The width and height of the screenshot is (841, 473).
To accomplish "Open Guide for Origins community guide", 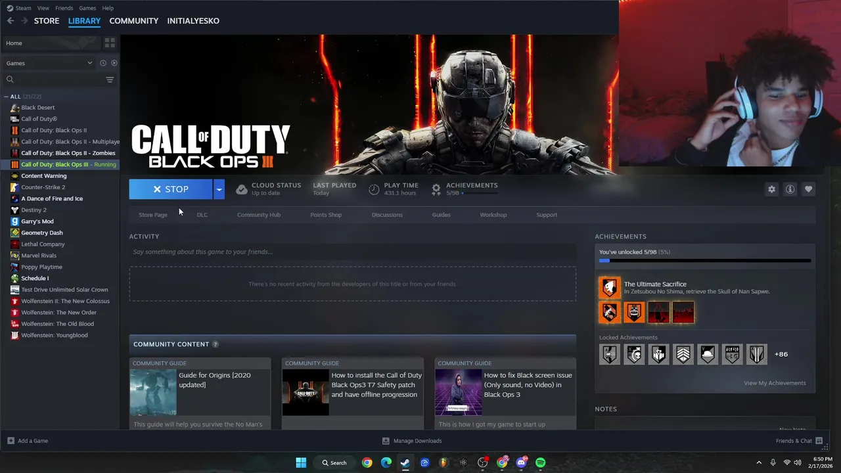I will click(200, 394).
